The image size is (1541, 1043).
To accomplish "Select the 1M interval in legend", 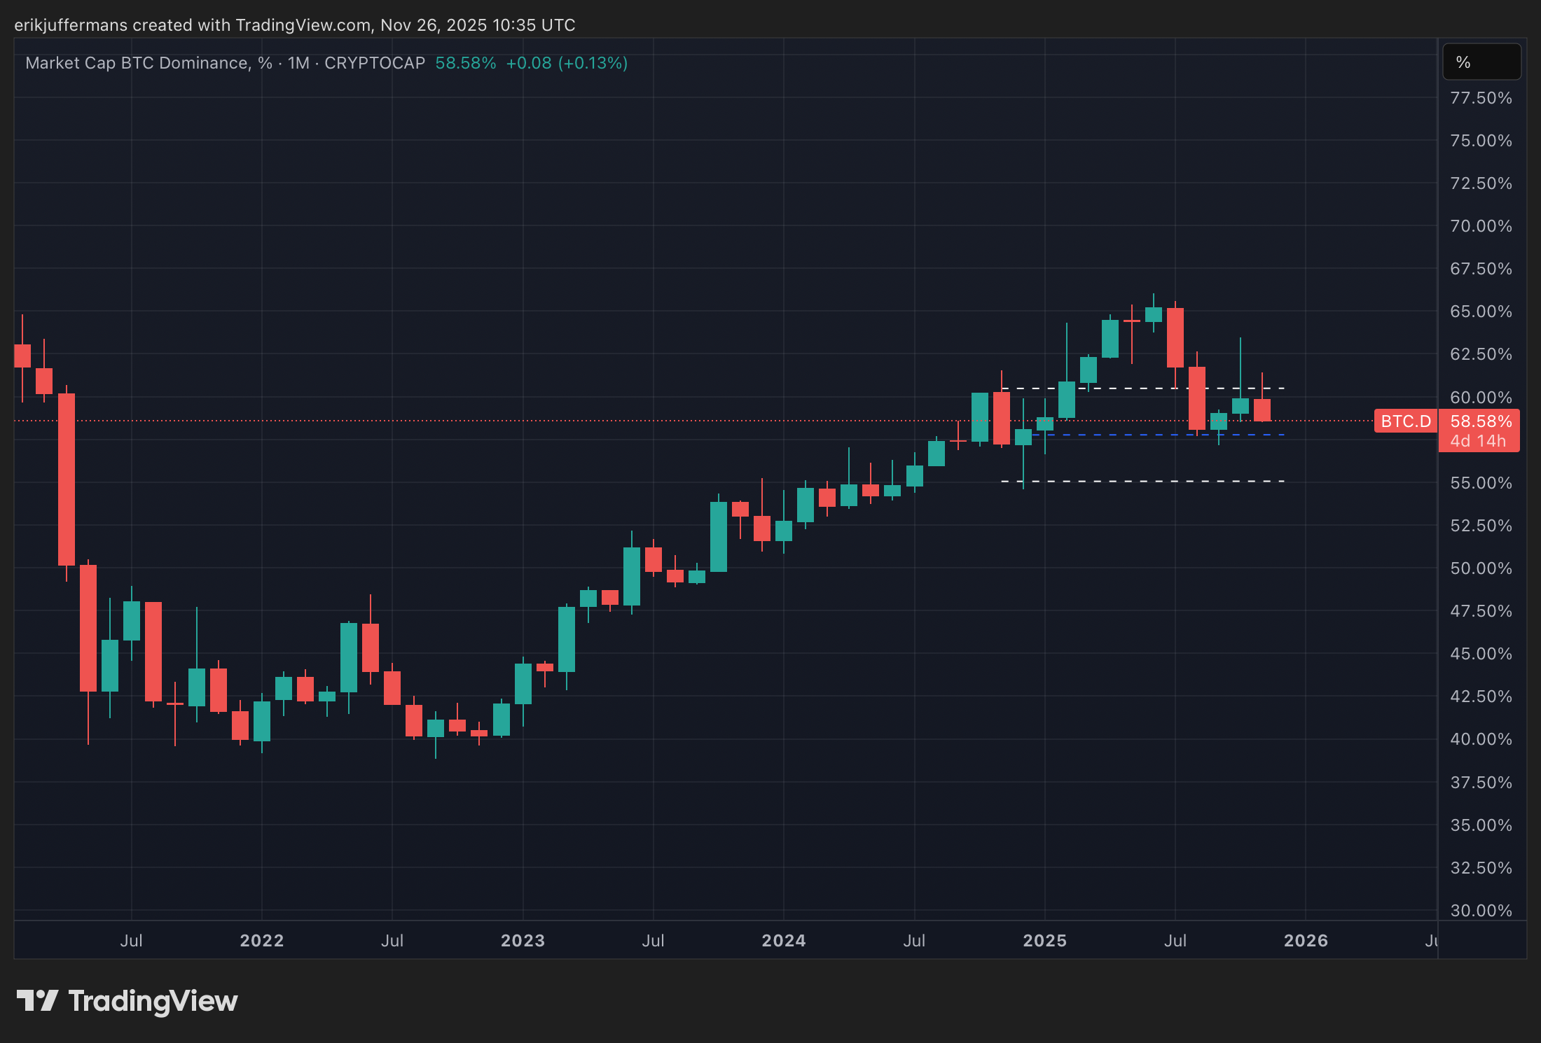I will (298, 63).
